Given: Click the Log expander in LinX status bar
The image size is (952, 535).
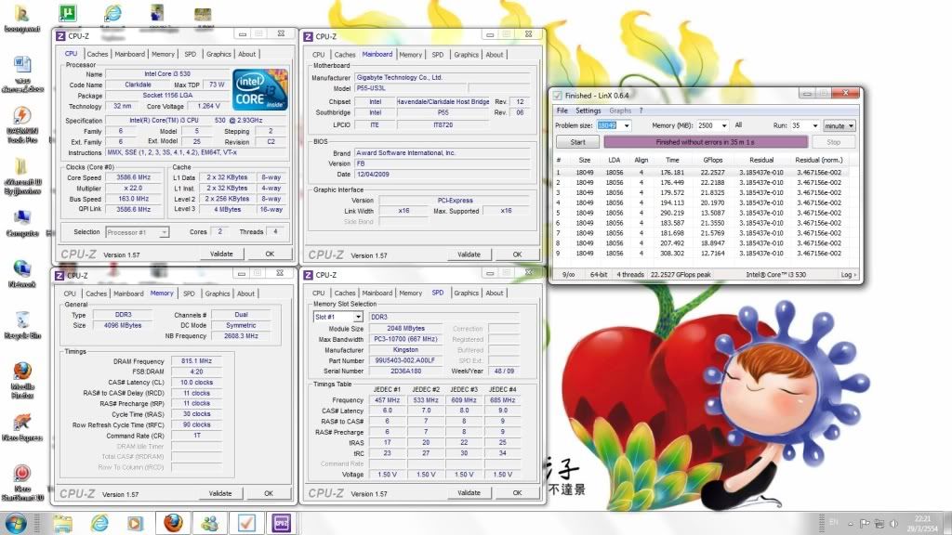Looking at the screenshot, I should pos(849,275).
